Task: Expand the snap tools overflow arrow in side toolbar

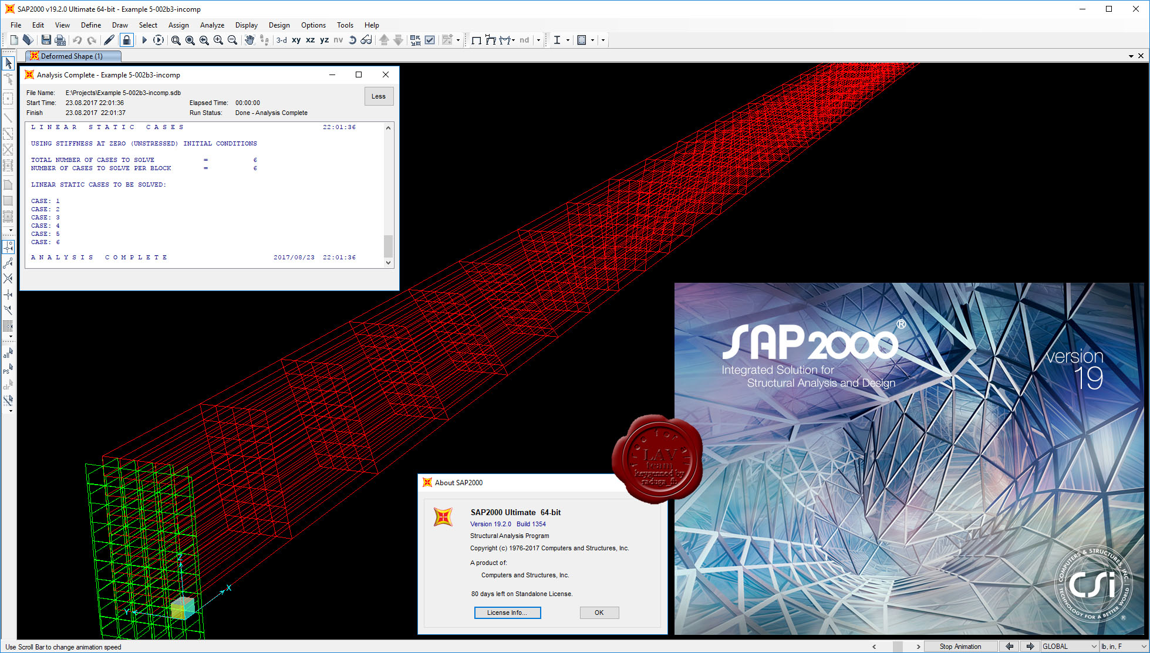Action: (x=11, y=336)
